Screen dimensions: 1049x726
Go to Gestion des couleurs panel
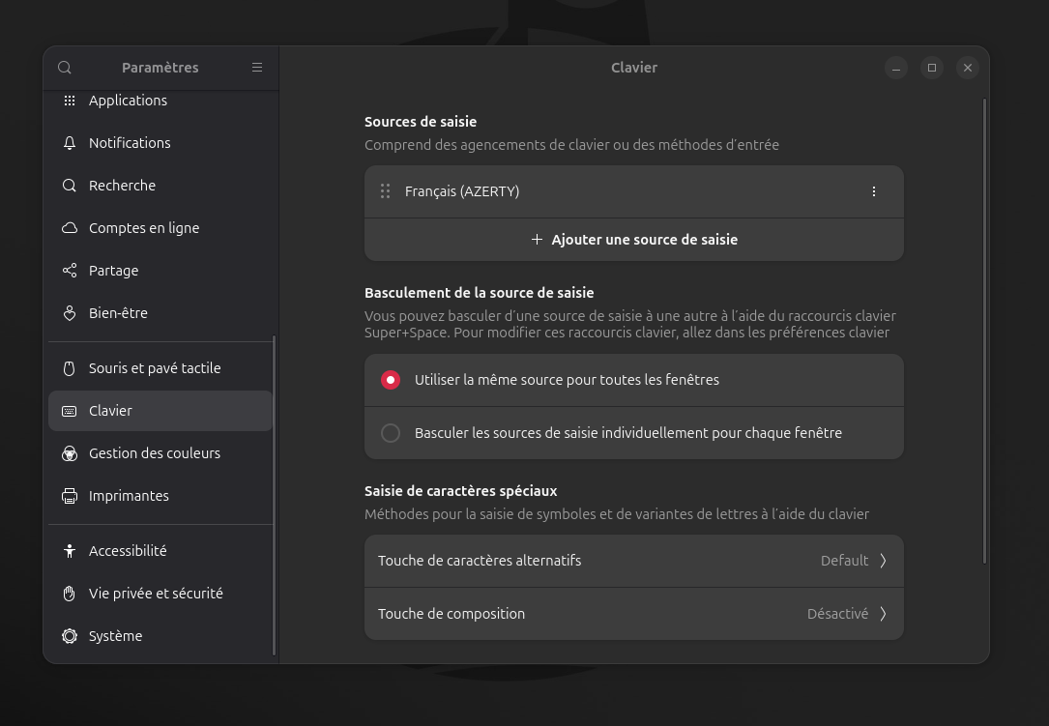pos(155,453)
